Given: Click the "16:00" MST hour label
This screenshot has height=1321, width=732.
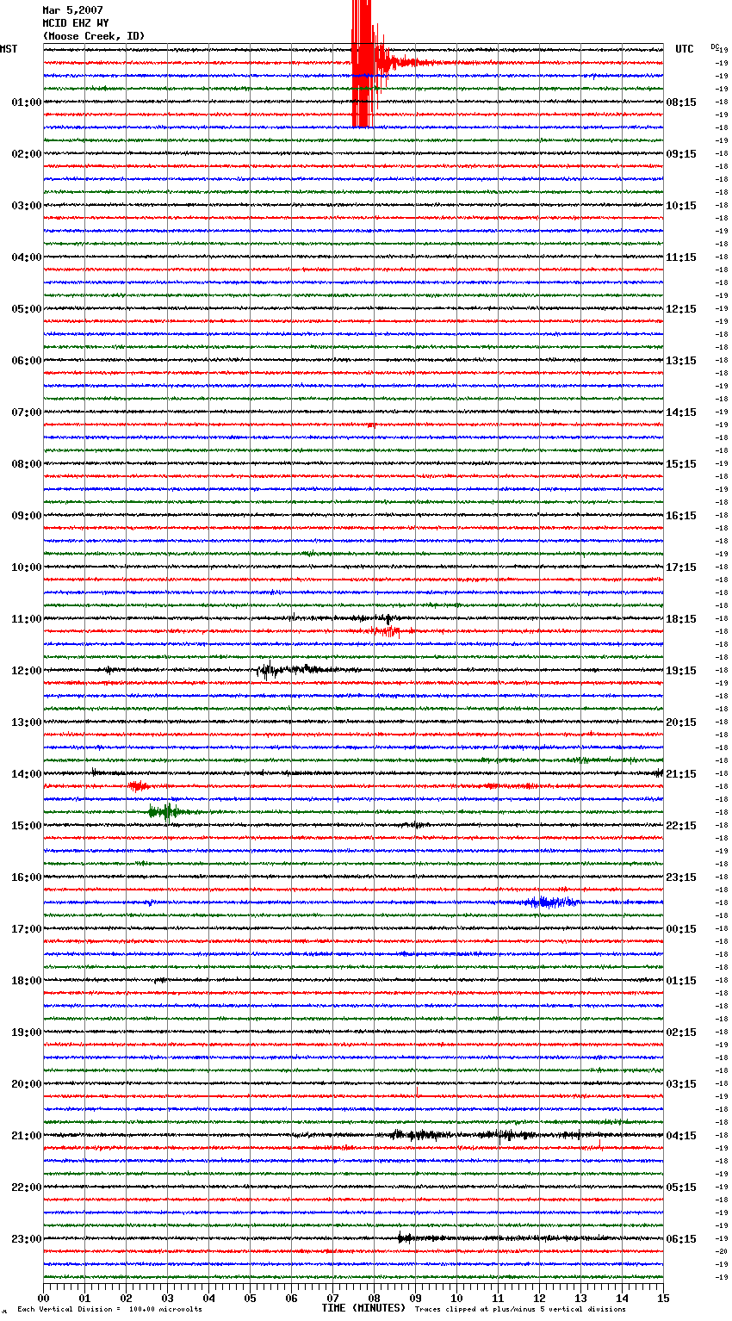Looking at the screenshot, I should (x=27, y=878).
